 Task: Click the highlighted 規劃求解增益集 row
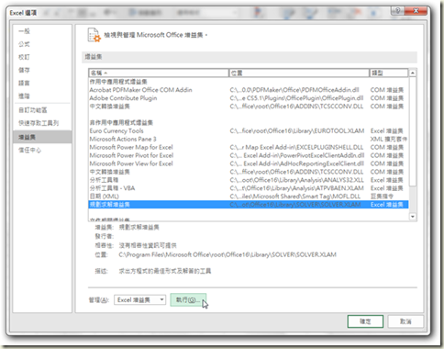coord(249,205)
